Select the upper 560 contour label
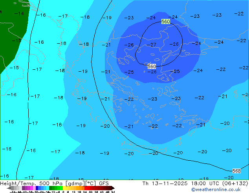This screenshot has height=193, width=249. [x=166, y=22]
